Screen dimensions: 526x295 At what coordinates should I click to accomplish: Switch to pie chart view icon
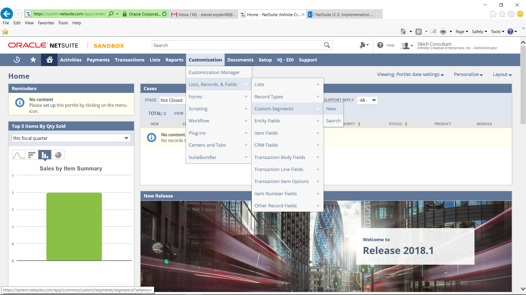(58, 155)
